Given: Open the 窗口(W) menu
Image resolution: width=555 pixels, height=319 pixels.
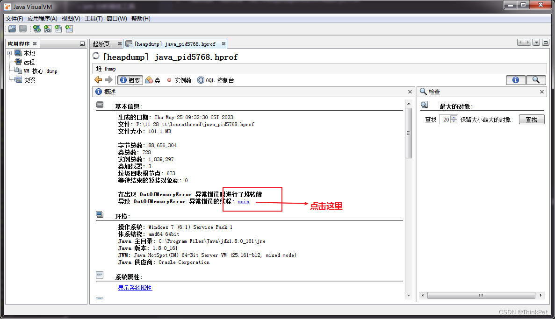Looking at the screenshot, I should click(x=116, y=18).
